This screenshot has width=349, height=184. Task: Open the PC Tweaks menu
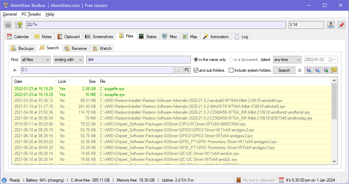(31, 14)
